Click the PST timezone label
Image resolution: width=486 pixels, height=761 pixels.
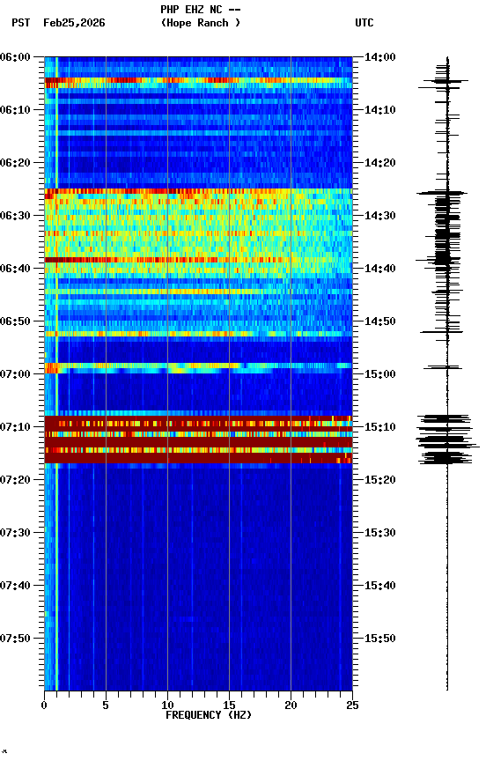click(x=21, y=23)
